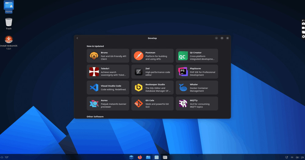Open the Bruno dog icon
Screen dimensions: 305x160
coord(94,56)
